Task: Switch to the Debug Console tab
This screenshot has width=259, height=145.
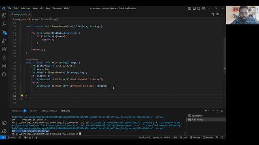Action: (x=49, y=111)
